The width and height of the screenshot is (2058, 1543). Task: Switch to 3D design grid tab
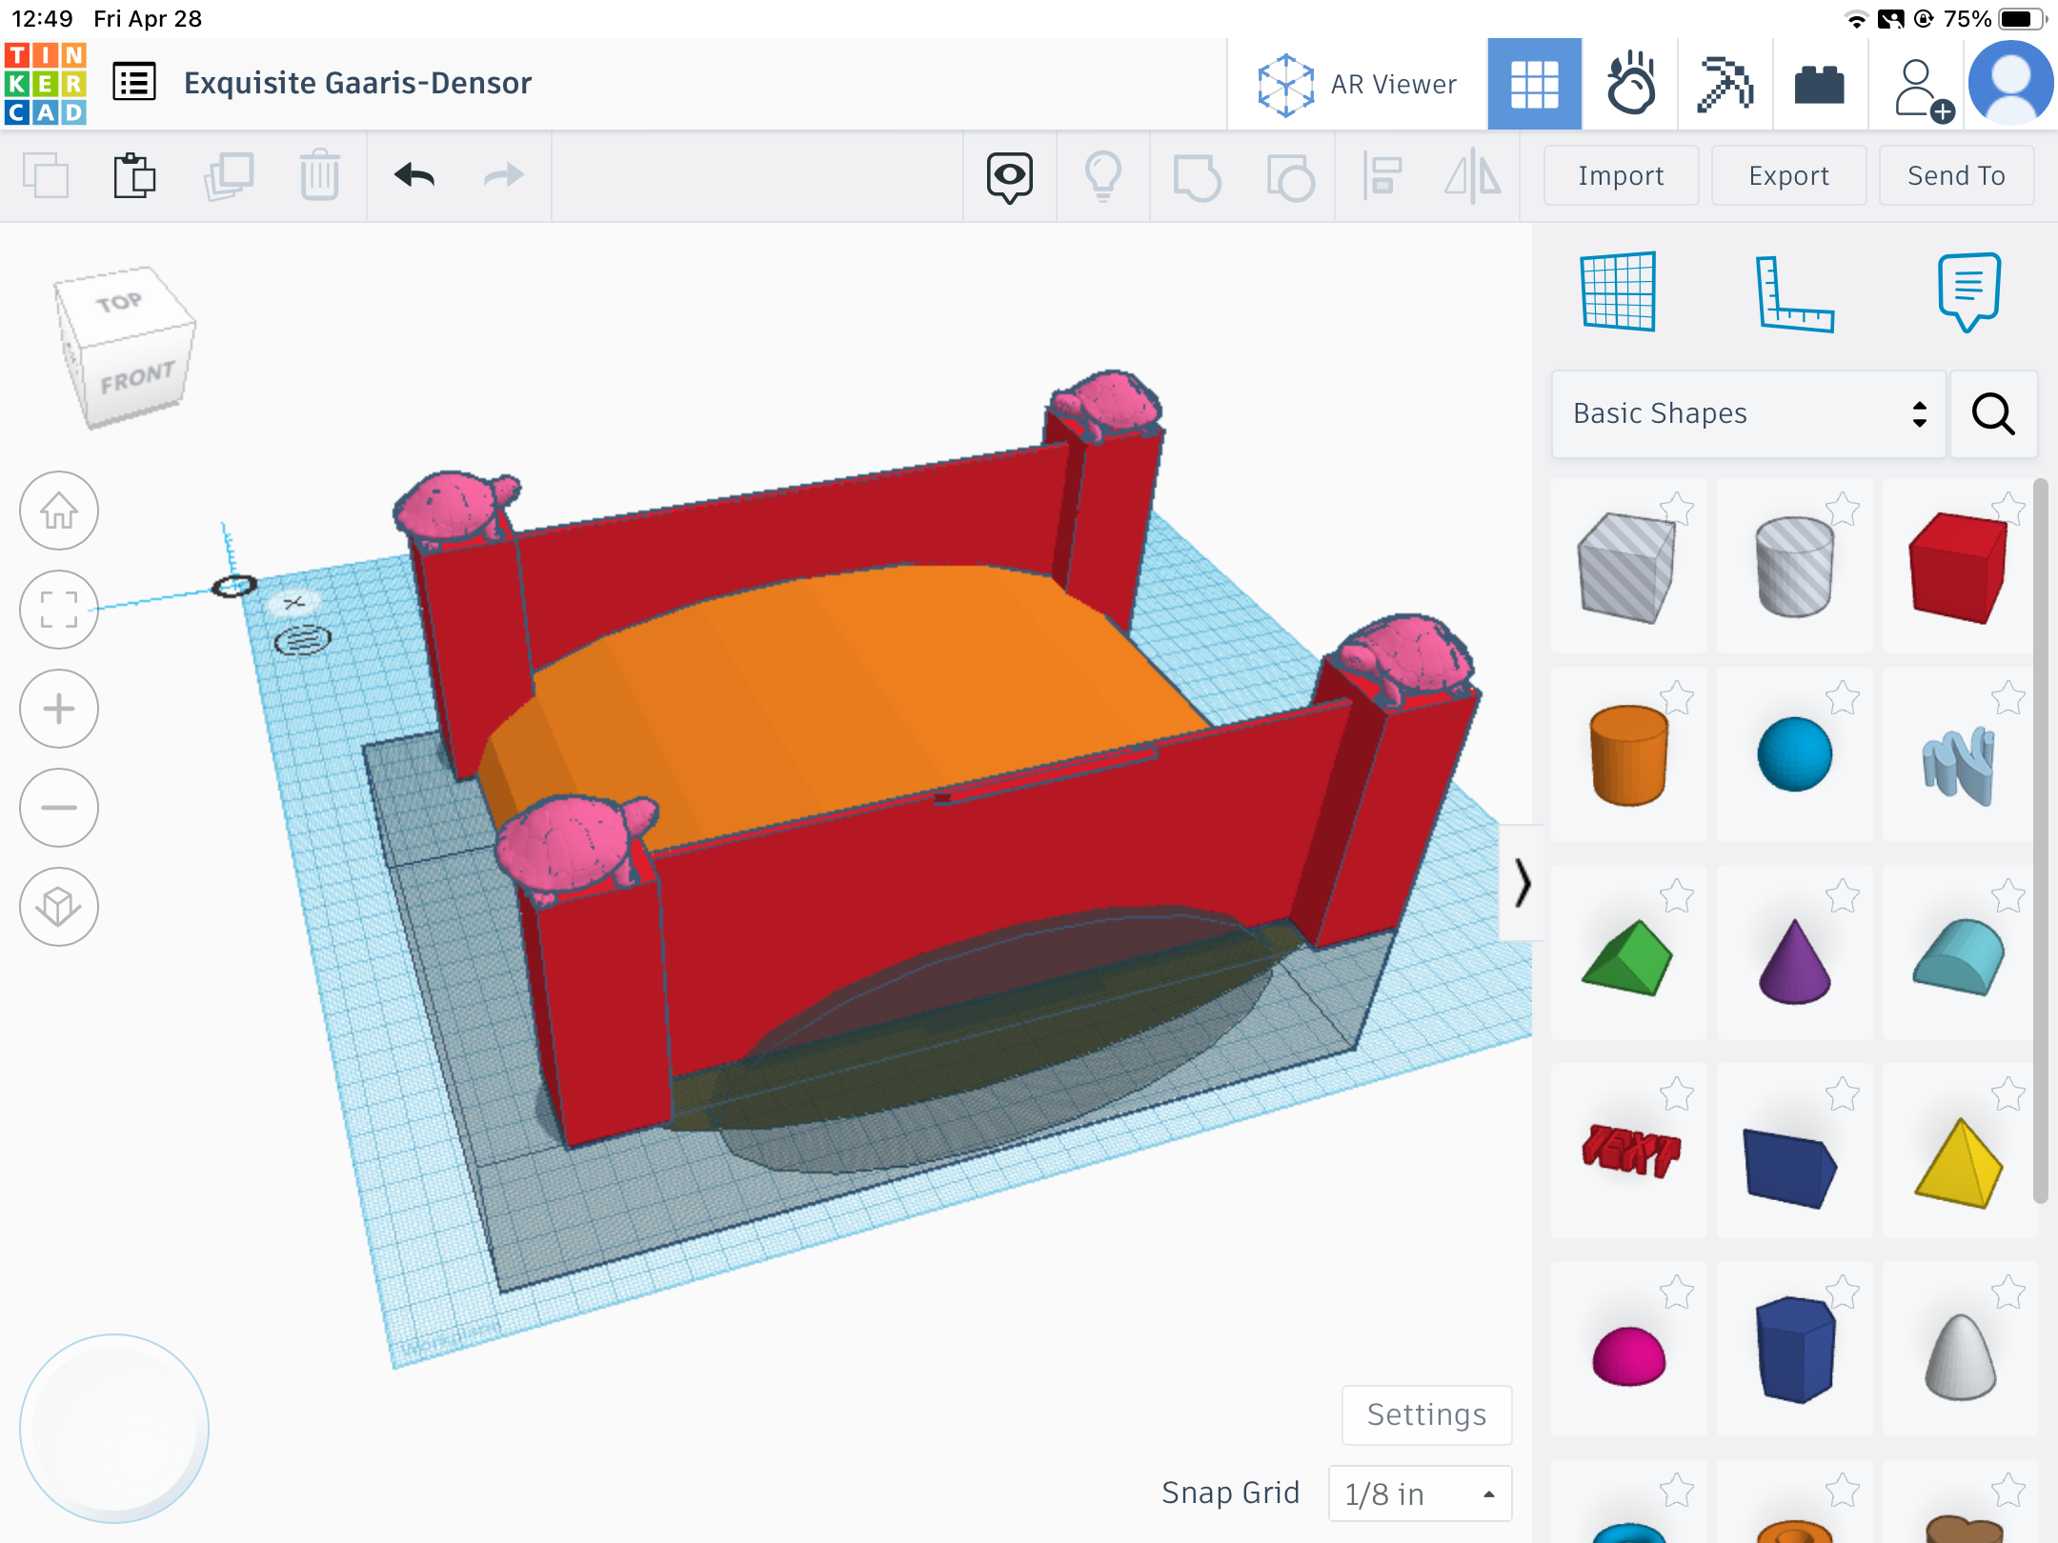coord(1534,84)
